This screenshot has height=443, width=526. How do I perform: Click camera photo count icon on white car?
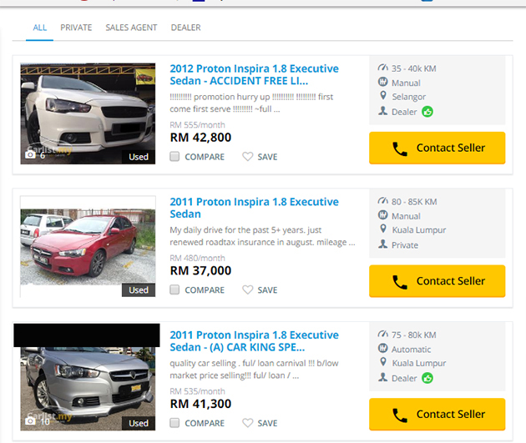[31, 154]
